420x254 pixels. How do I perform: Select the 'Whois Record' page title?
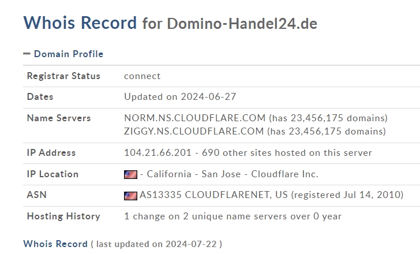(x=80, y=23)
